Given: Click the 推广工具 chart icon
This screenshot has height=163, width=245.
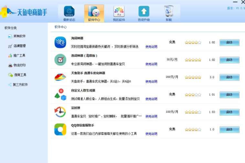Looking at the screenshot, I should (10, 56).
